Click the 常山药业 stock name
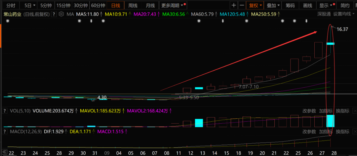 coord(12,14)
